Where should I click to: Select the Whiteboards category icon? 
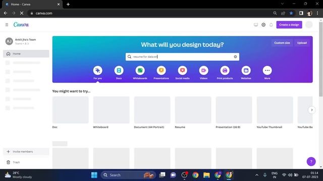140,70
